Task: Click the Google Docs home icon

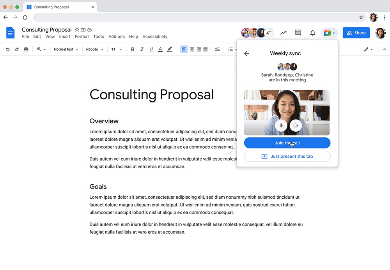Action: point(11,33)
